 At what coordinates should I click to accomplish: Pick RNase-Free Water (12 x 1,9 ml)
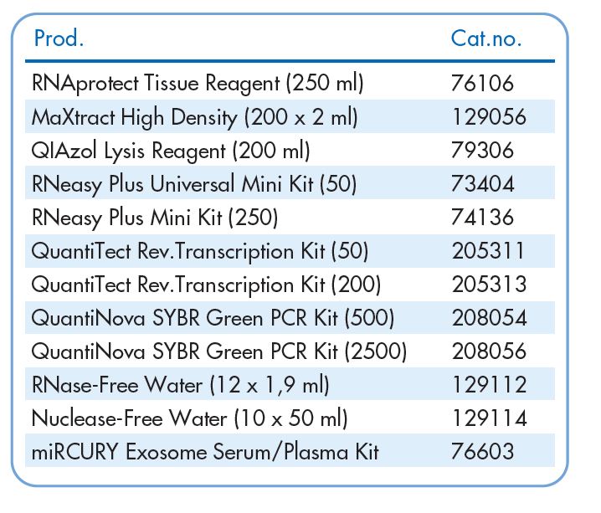click(181, 385)
